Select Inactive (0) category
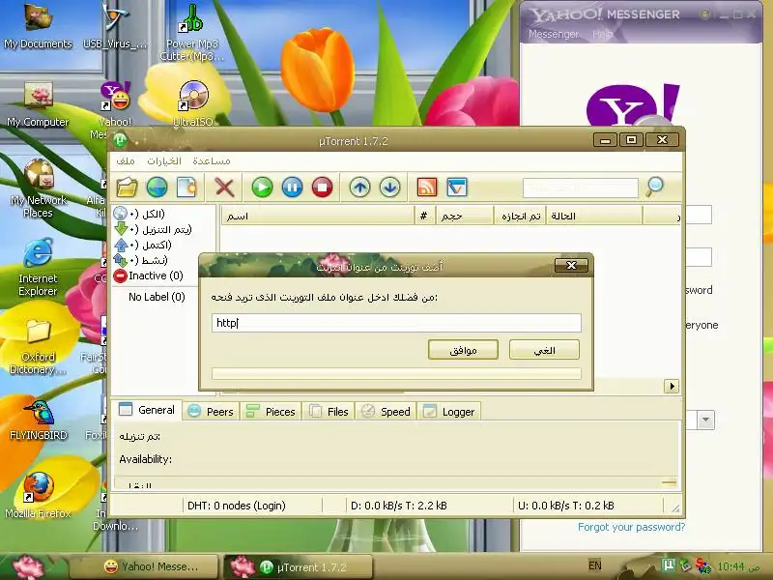This screenshot has height=580, width=773. click(149, 275)
